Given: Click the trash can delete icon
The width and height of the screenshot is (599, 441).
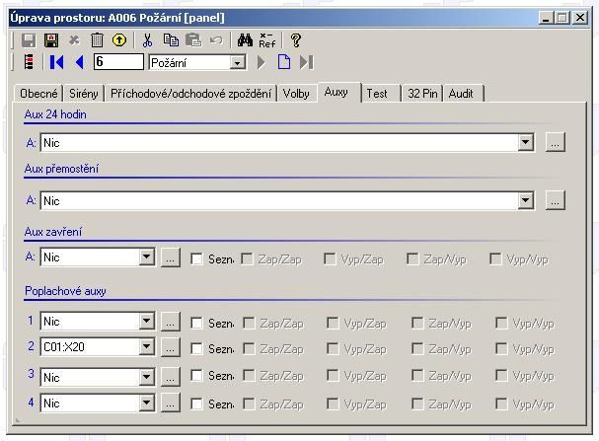Looking at the screenshot, I should [97, 40].
